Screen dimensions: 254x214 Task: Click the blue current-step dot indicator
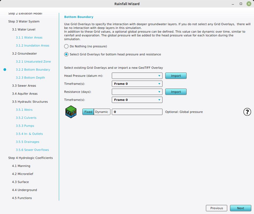point(5,70)
